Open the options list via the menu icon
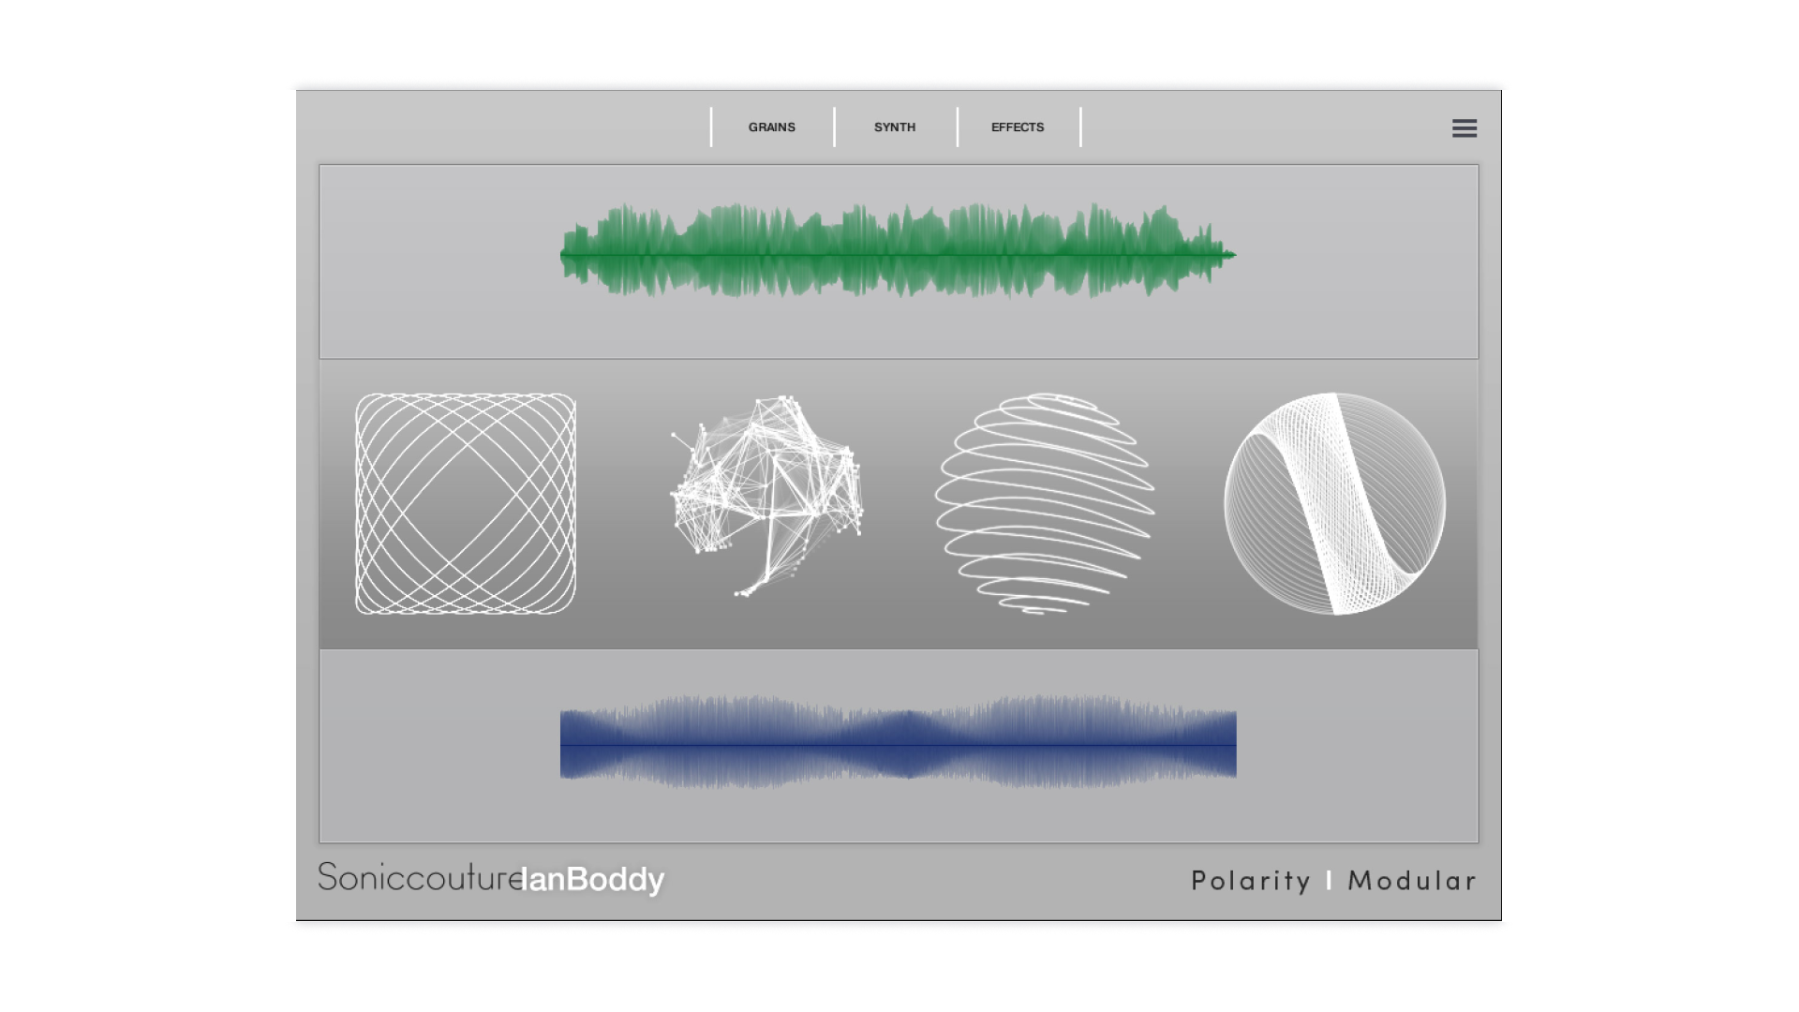Image resolution: width=1799 pixels, height=1012 pixels. click(1464, 128)
